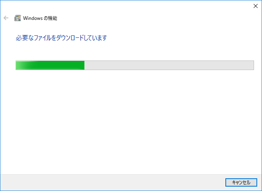Click the word "Windows" in the title
Viewport: 262px width, 191px height.
[x=33, y=18]
